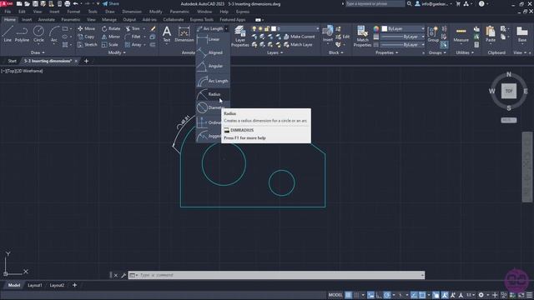Click the Trim command

pos(133,28)
